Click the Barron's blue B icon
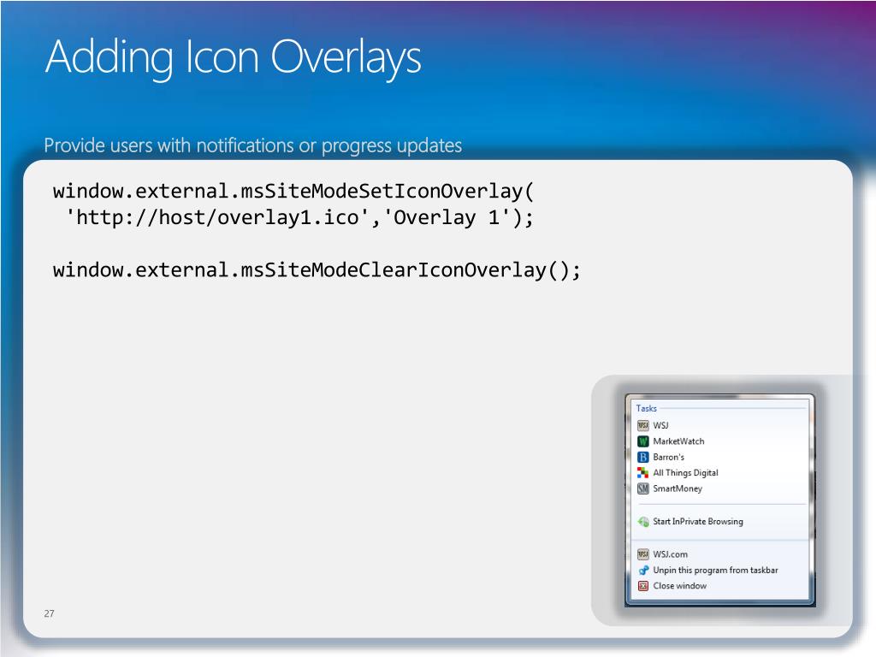Screen dimensions: 876x657 pos(643,457)
